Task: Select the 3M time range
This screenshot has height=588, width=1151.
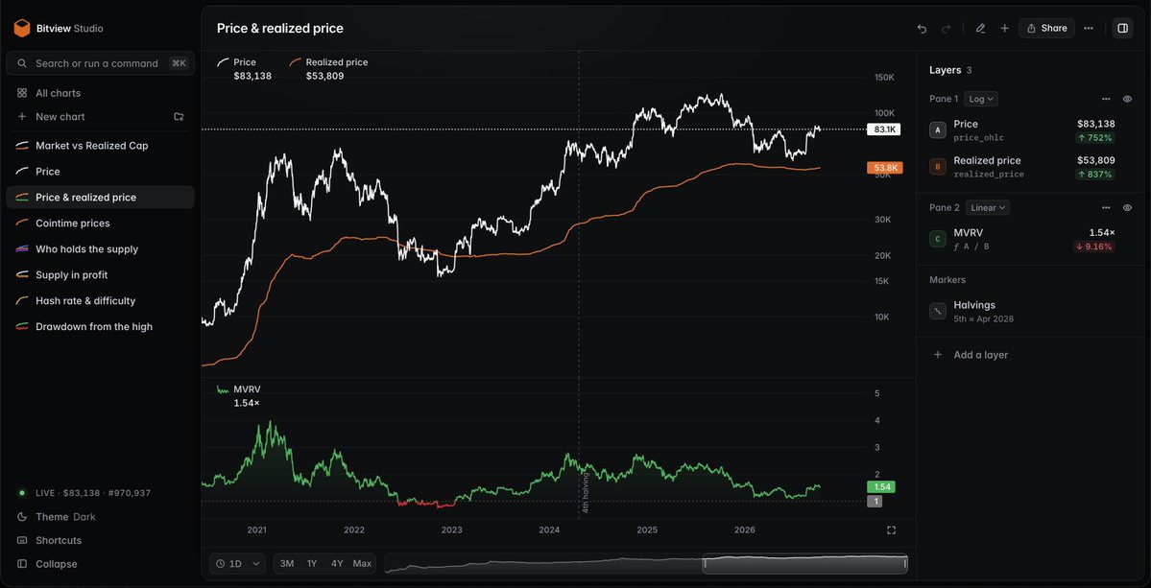Action: pyautogui.click(x=287, y=564)
